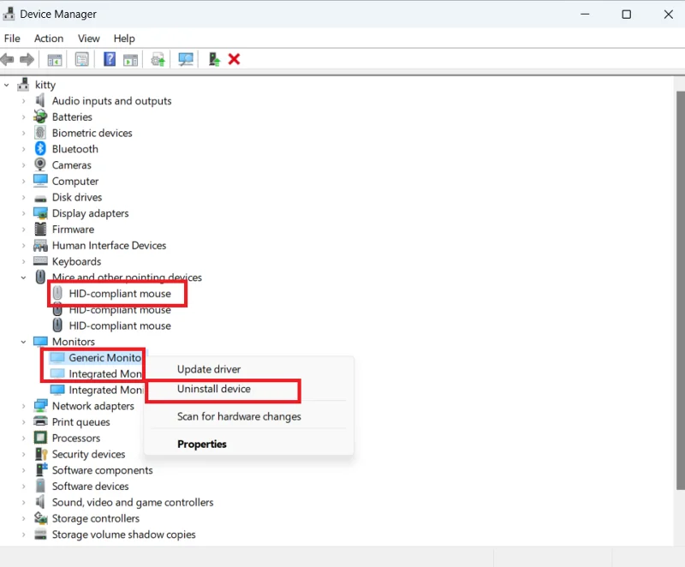This screenshot has width=685, height=567.
Task: Select Scan for hardware changes in context menu
Action: point(248,416)
